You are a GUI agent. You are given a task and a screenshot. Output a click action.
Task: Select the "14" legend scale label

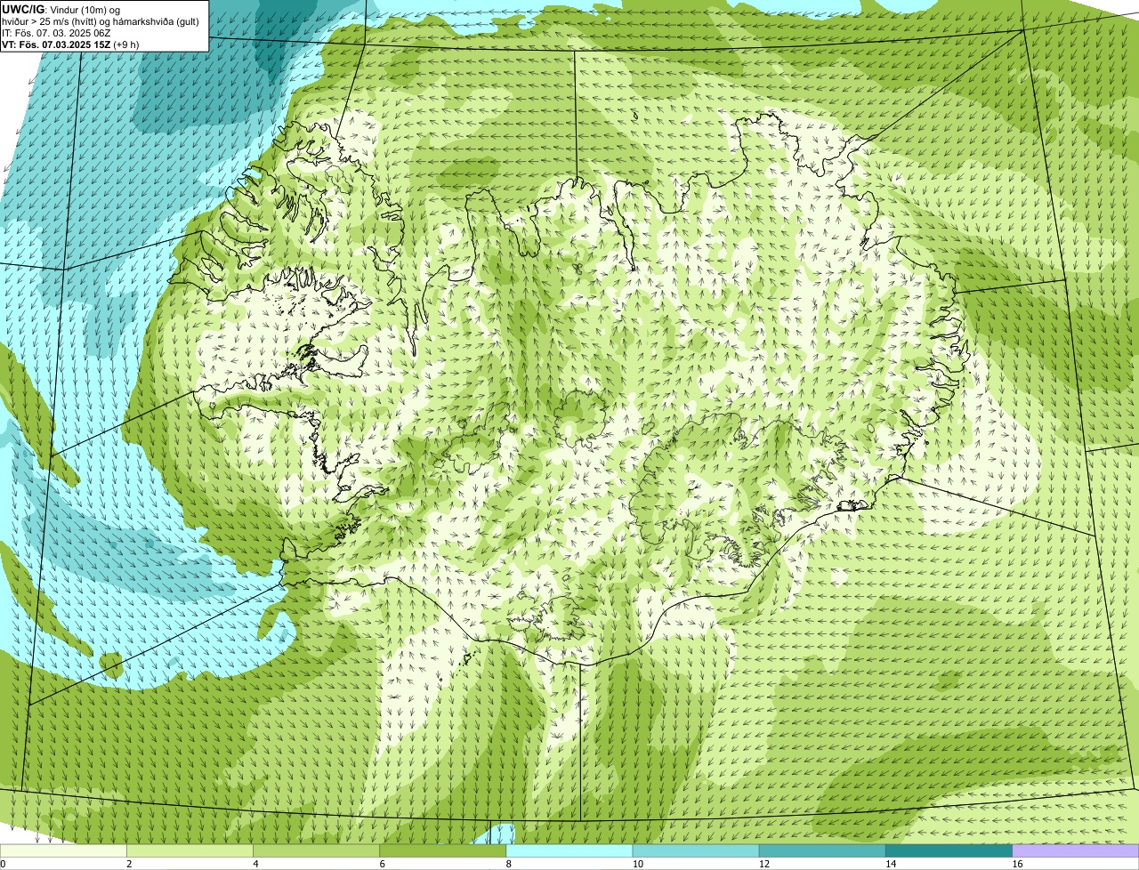[x=891, y=864]
